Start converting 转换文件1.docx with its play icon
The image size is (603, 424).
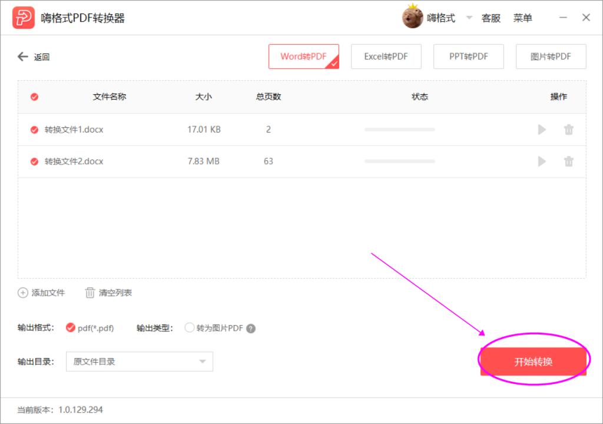pyautogui.click(x=541, y=130)
